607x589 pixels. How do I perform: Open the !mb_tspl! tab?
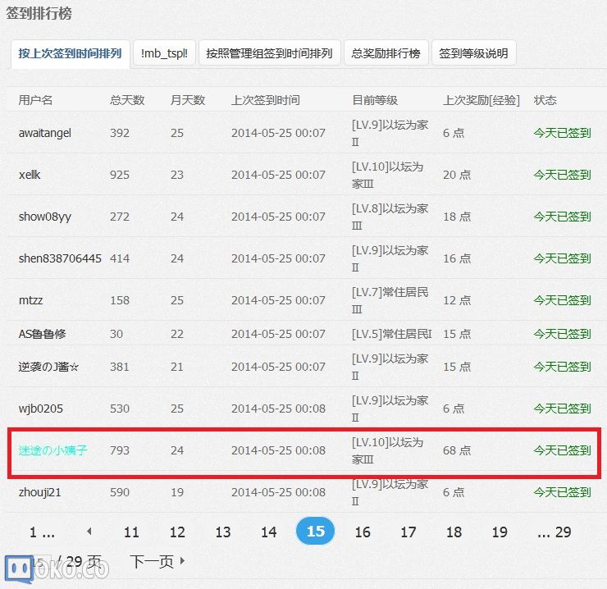164,53
